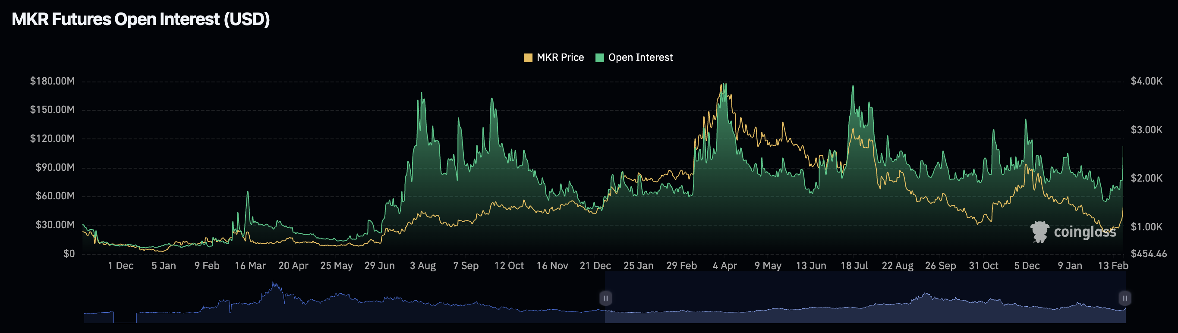Select the 4 Apr date label
Viewport: 1178px width, 333px height.
click(x=724, y=266)
